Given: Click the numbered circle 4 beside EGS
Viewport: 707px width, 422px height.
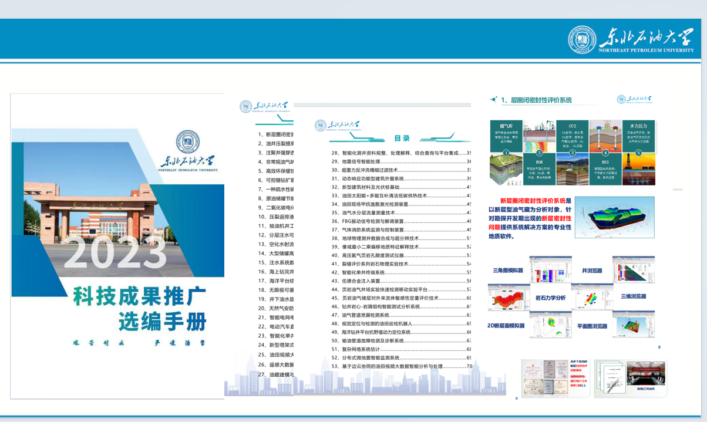Looking at the screenshot, I should click(x=605, y=153).
